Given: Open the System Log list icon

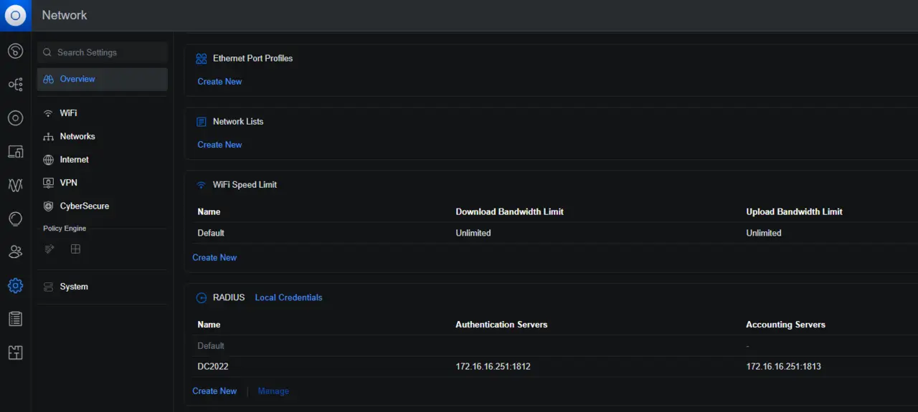Looking at the screenshot, I should pyautogui.click(x=15, y=319).
